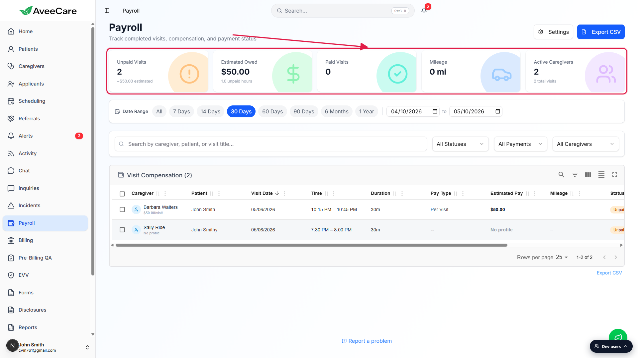The height and width of the screenshot is (358, 638).
Task: Click Sally Ride avatar icon
Action: [136, 230]
